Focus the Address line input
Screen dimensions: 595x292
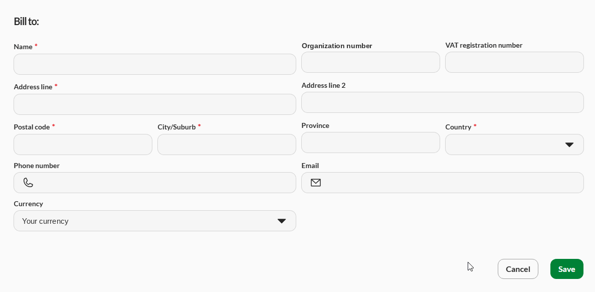155,104
